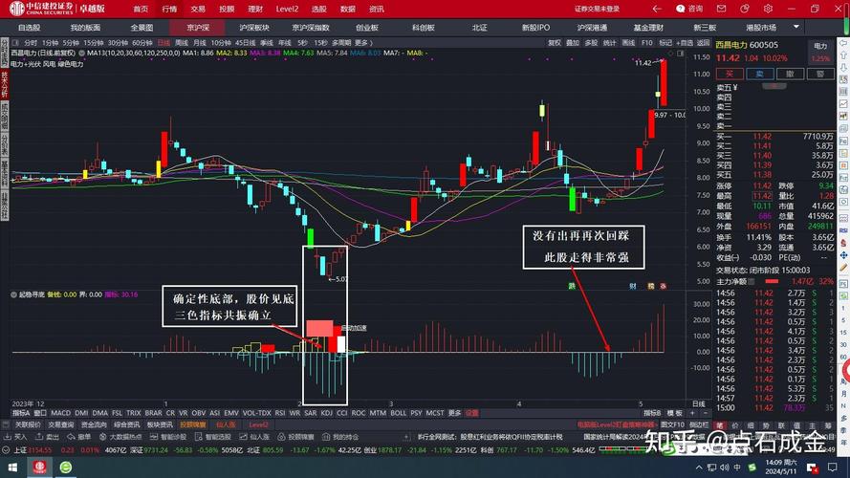Open the 板块资讯 panel tab

(x=160, y=424)
